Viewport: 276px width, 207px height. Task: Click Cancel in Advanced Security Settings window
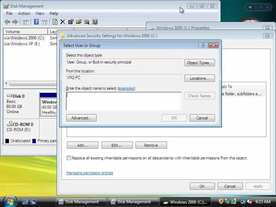pos(230,186)
